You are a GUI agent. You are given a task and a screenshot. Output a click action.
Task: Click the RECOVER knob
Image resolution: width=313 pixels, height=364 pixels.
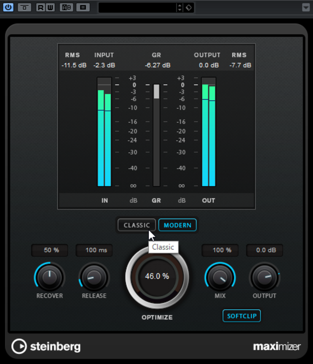click(50, 277)
